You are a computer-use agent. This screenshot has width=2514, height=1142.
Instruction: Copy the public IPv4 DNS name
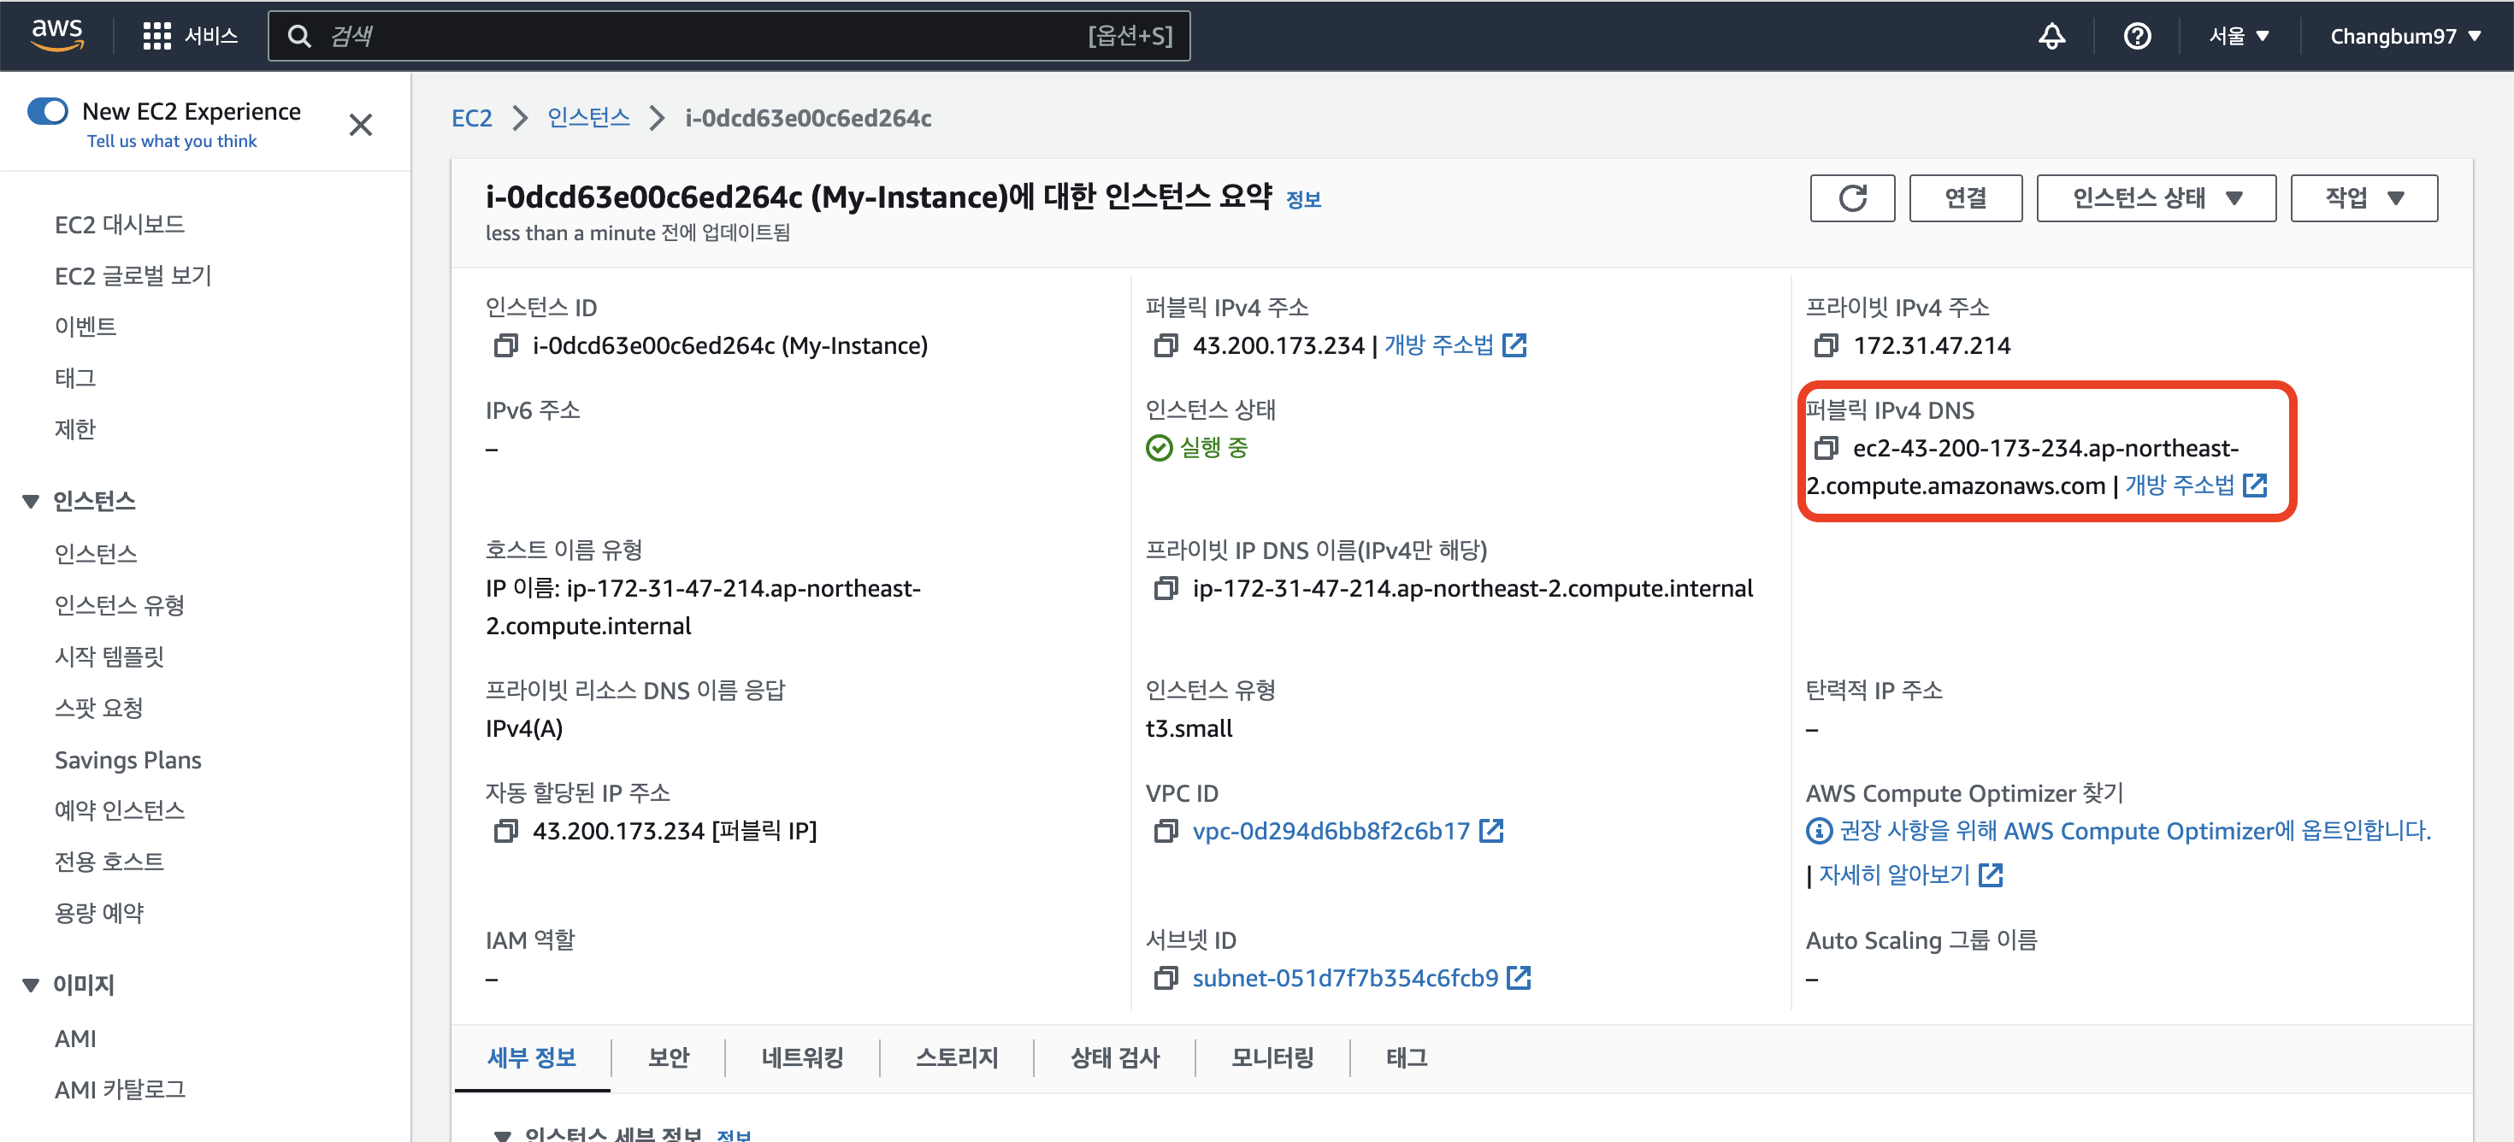click(1825, 449)
